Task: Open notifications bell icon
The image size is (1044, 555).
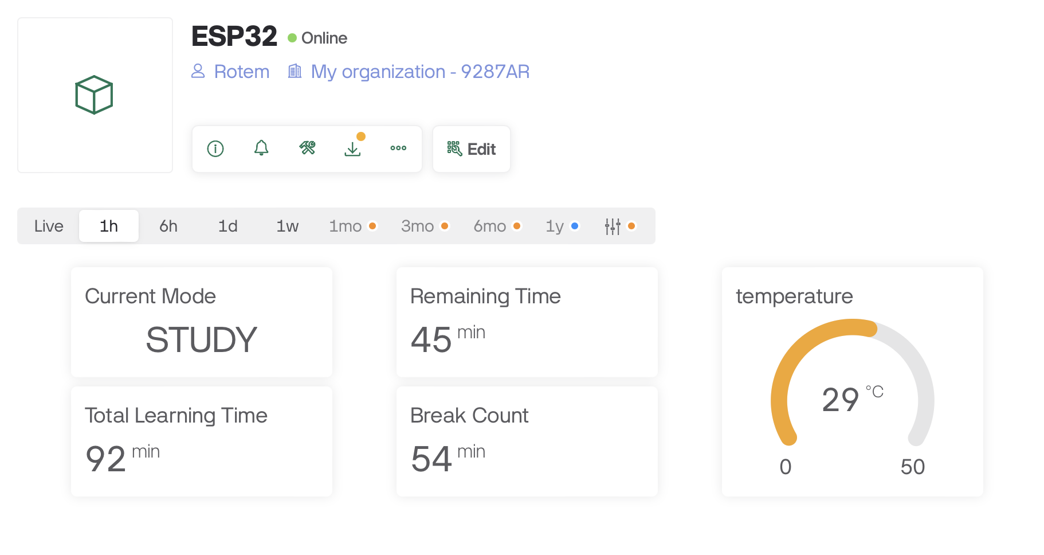Action: point(261,148)
